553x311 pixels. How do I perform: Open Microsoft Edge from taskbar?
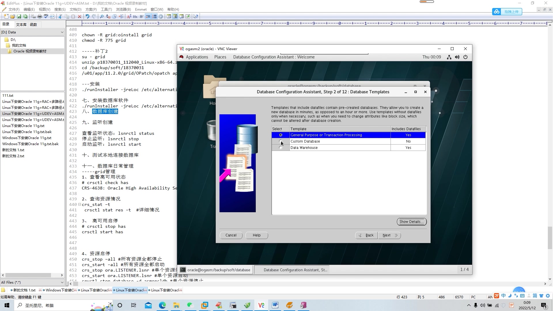pos(162,305)
